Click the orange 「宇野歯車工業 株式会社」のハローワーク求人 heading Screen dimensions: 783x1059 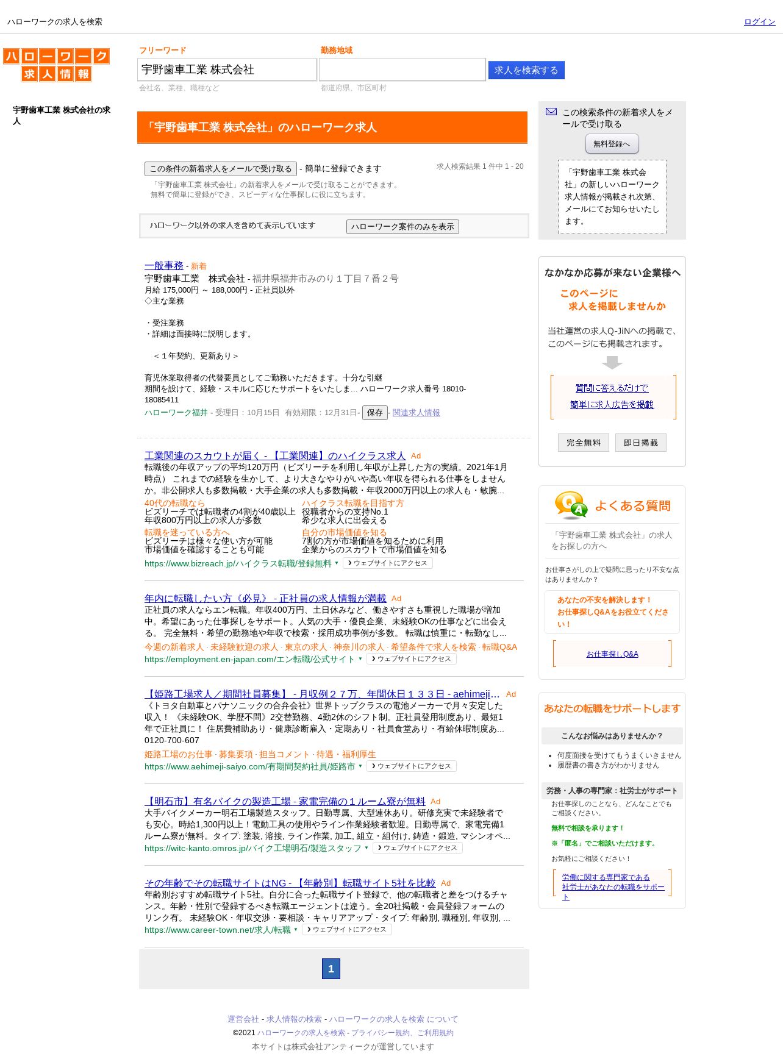[x=332, y=127]
